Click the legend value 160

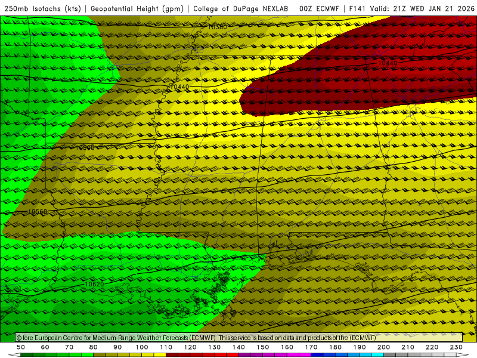pos(287,347)
